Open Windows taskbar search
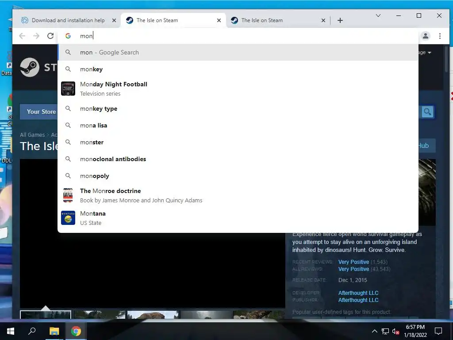 click(x=32, y=331)
